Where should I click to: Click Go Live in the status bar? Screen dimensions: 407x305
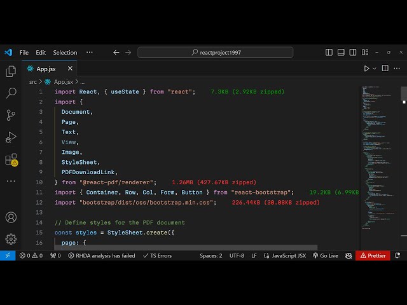(x=325, y=255)
